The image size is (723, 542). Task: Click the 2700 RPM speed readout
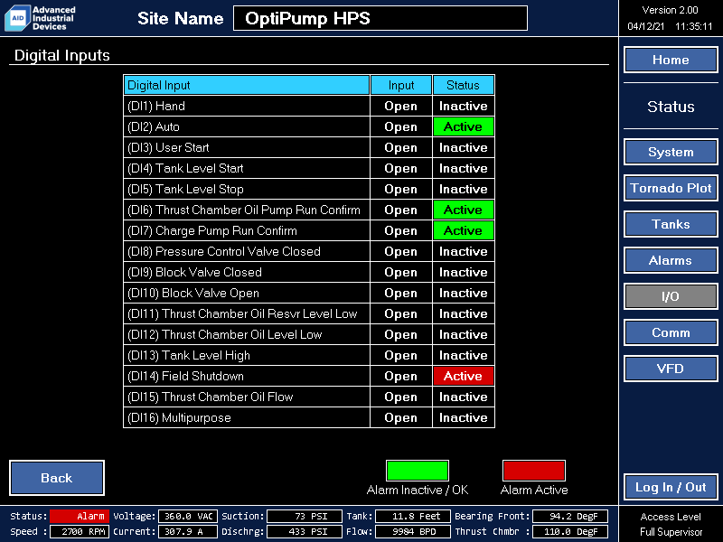(80, 531)
